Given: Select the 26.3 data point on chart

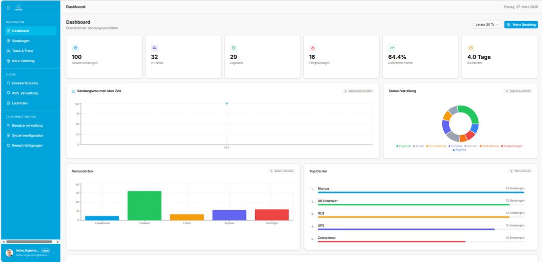Looking at the screenshot, I should (227, 103).
